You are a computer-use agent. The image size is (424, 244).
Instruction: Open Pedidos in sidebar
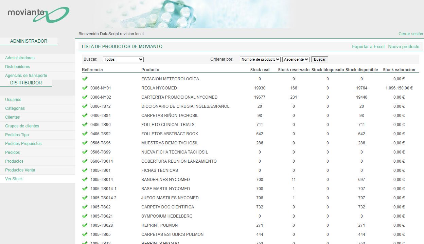click(x=13, y=152)
